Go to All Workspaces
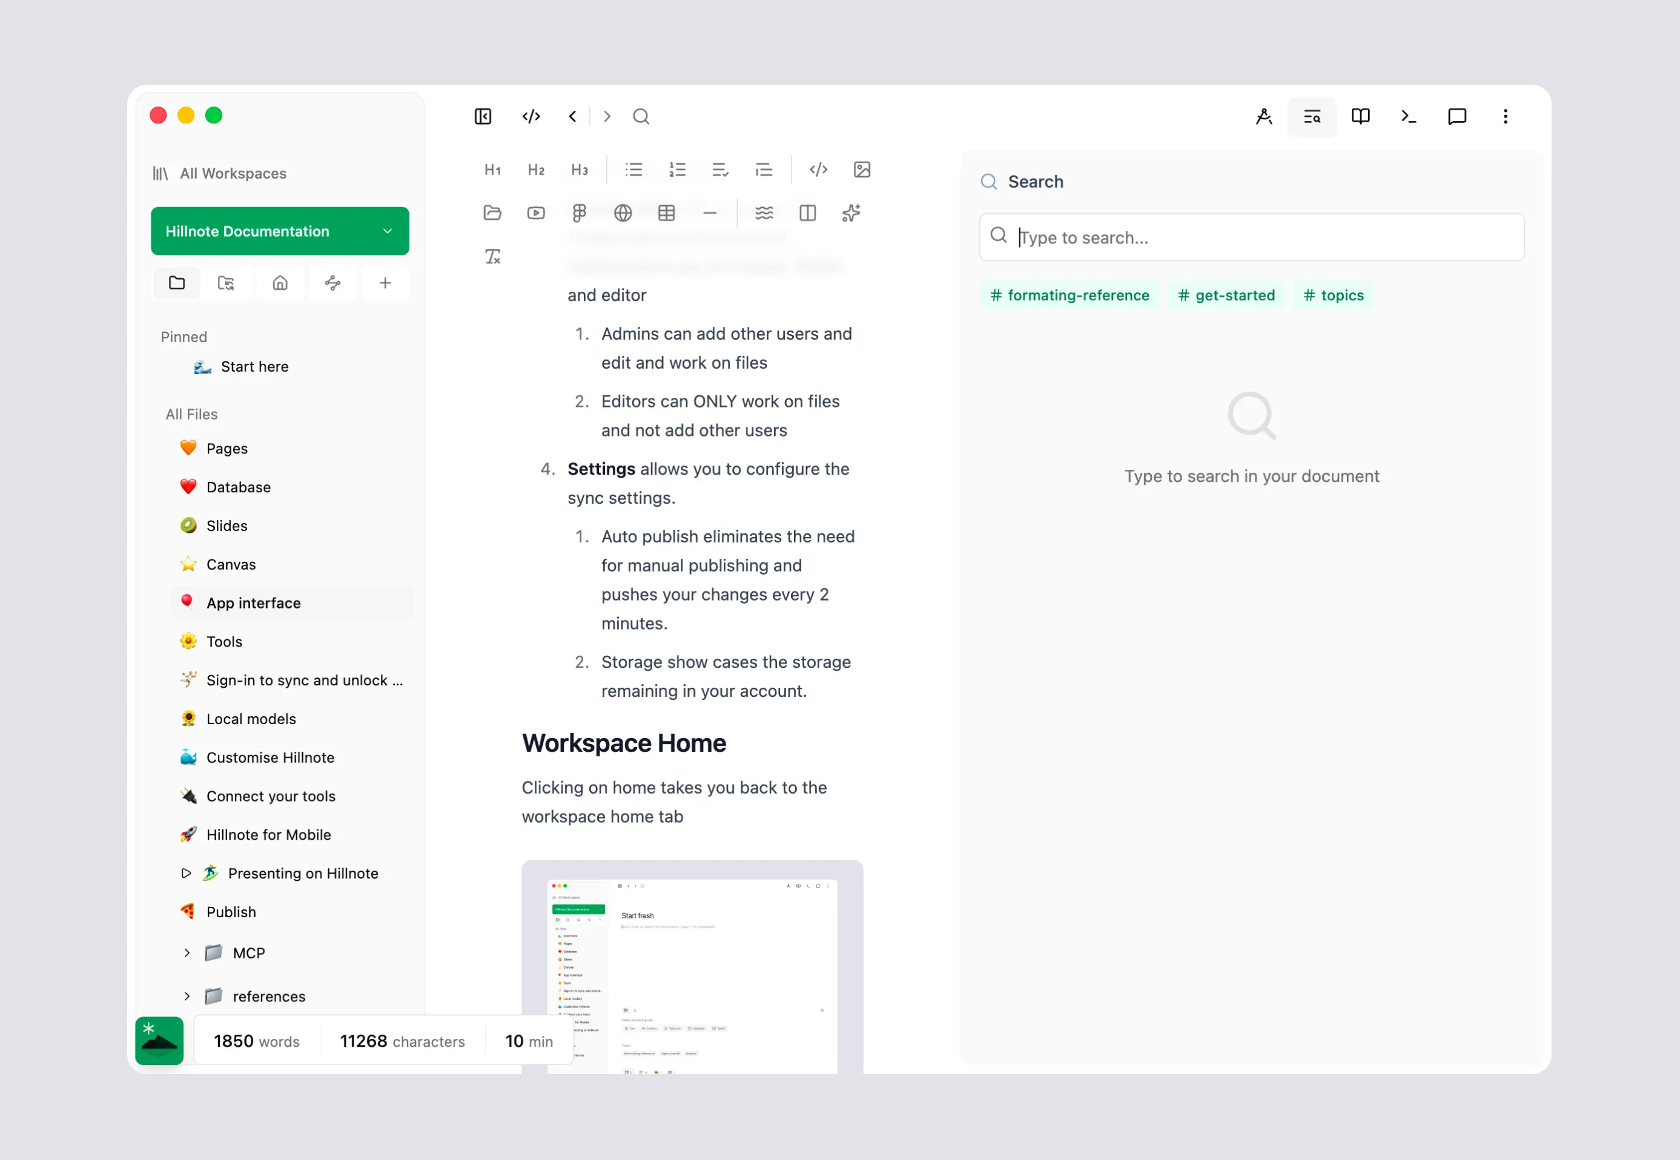 tap(220, 173)
